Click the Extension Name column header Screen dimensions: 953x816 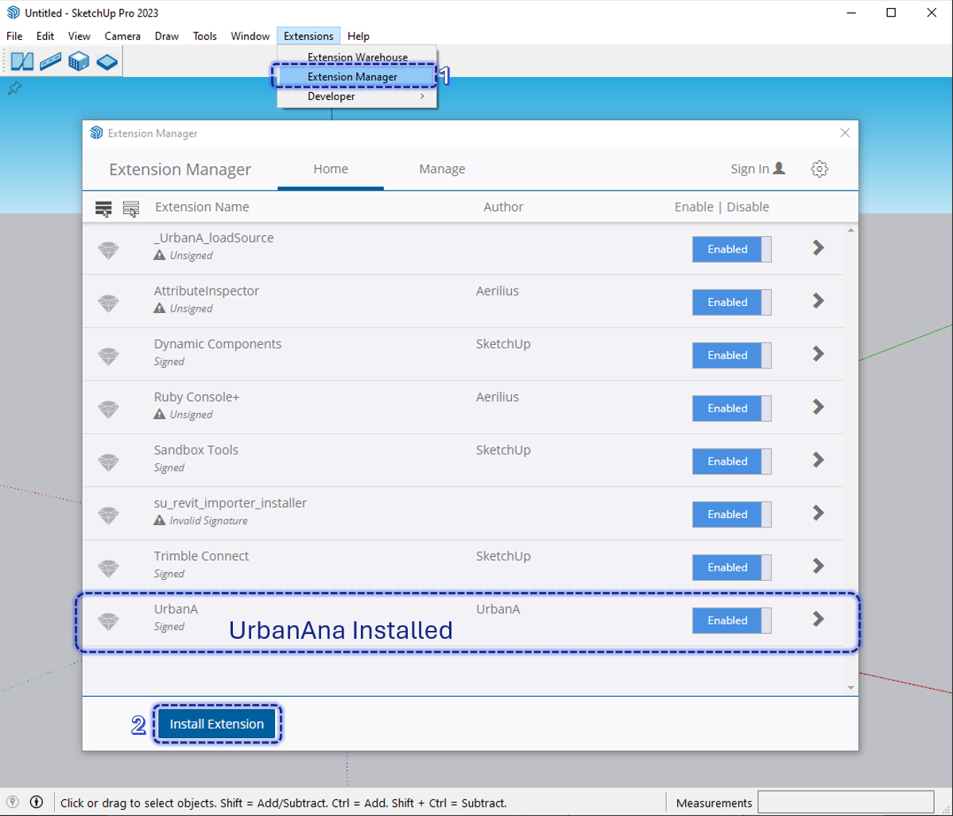tap(202, 207)
